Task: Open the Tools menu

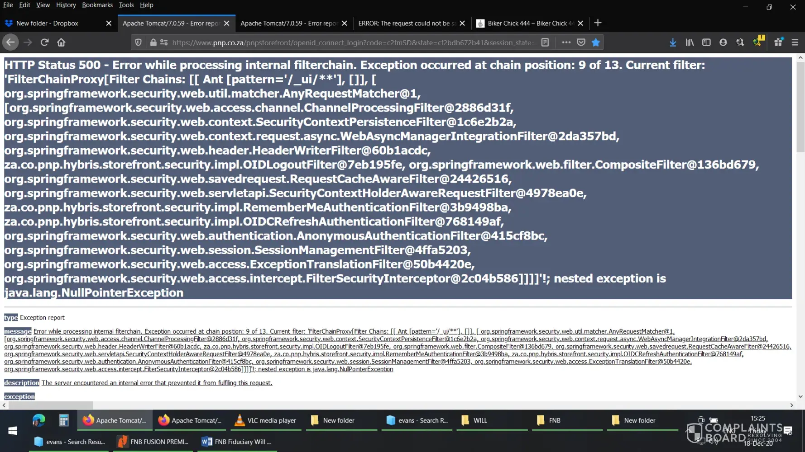Action: pos(126,5)
